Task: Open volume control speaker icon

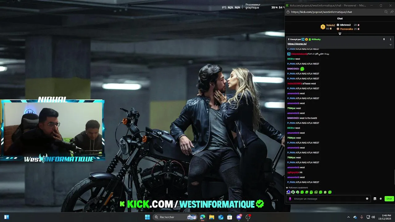Action: [x=373, y=217]
